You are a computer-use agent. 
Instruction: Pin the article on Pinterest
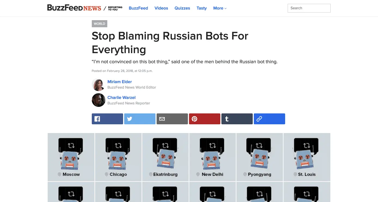click(x=205, y=119)
